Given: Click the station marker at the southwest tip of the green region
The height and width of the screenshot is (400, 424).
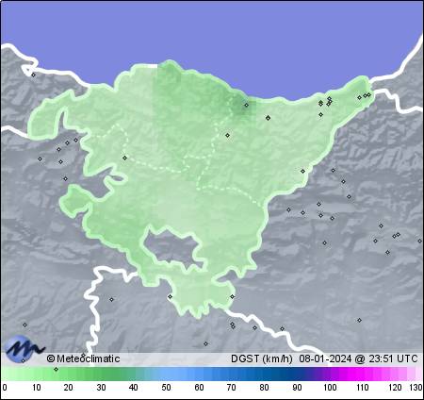Looking at the screenshot, I should 171,296.
